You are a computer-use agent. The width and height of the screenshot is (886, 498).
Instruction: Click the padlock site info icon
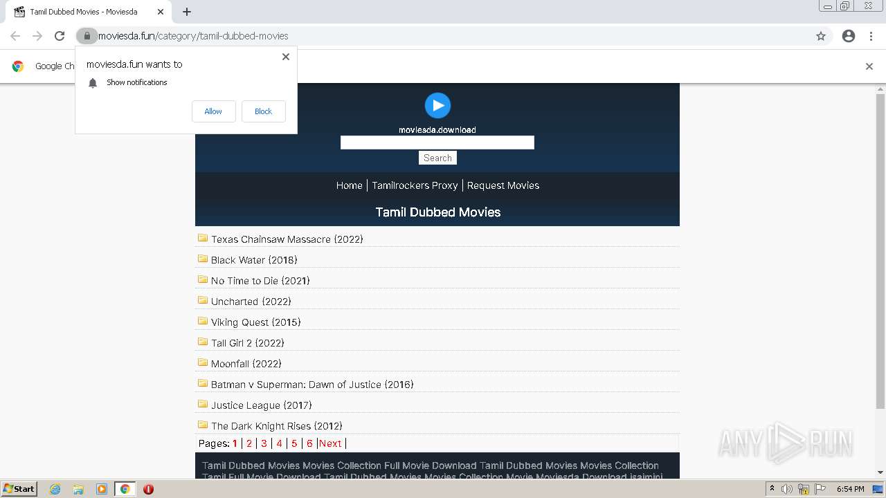(x=87, y=36)
